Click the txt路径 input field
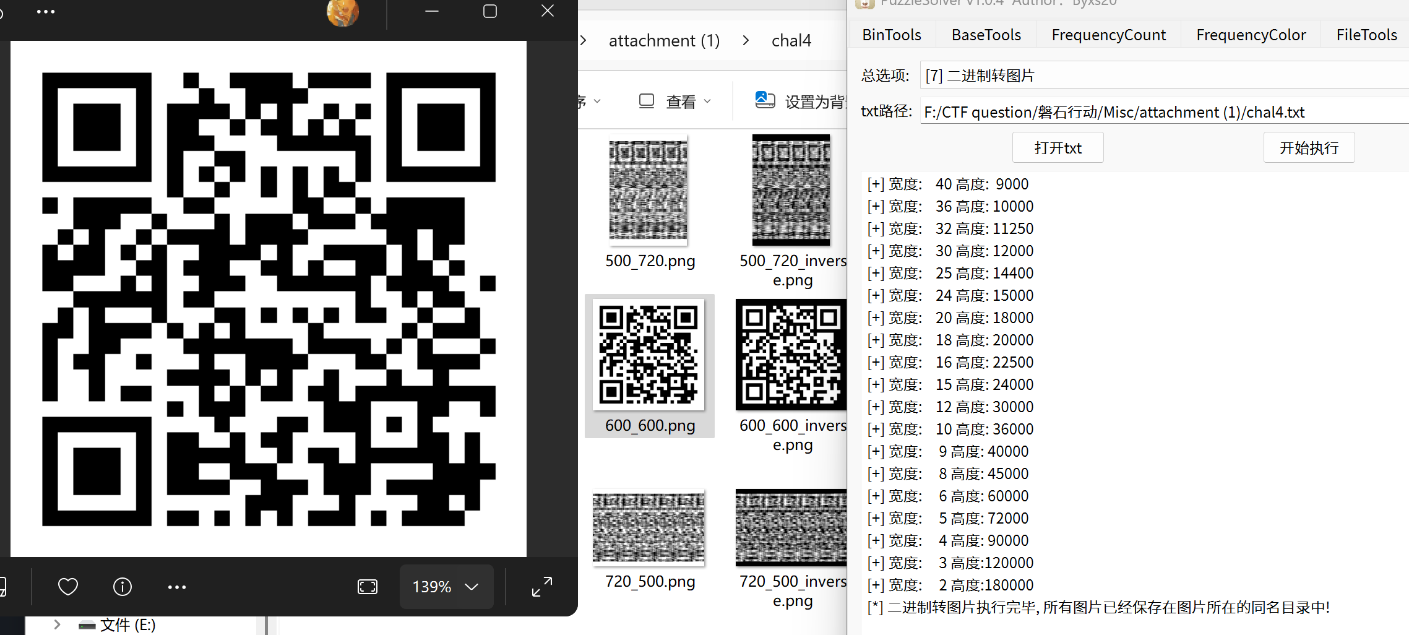The height and width of the screenshot is (635, 1409). (1165, 111)
